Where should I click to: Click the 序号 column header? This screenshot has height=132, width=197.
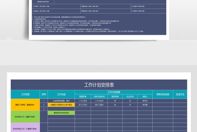pos(44,94)
